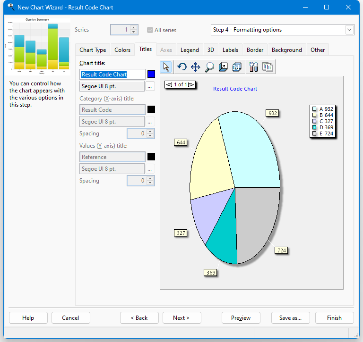Click the 3D depth cube tool

click(223, 67)
